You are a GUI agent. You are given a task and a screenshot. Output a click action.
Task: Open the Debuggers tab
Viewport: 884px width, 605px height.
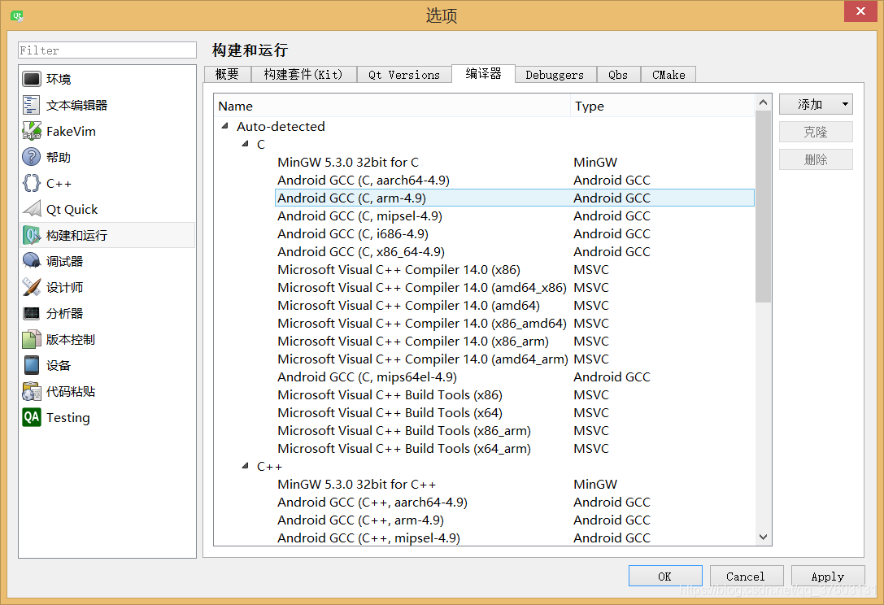tap(555, 75)
